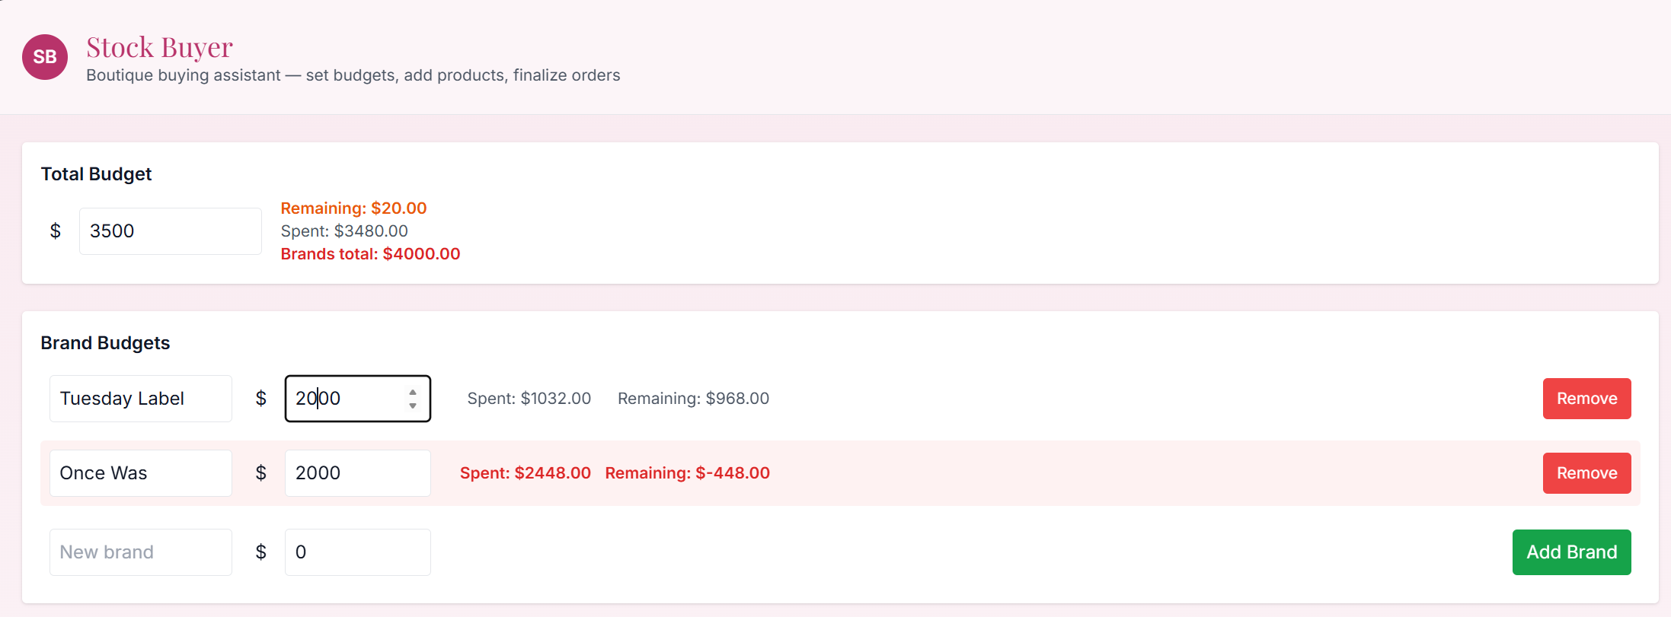Decrease Tuesday Label budget with down arrow
Screen dimensions: 1671x617
(x=413, y=406)
